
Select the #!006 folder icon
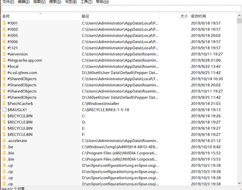[4, 42]
